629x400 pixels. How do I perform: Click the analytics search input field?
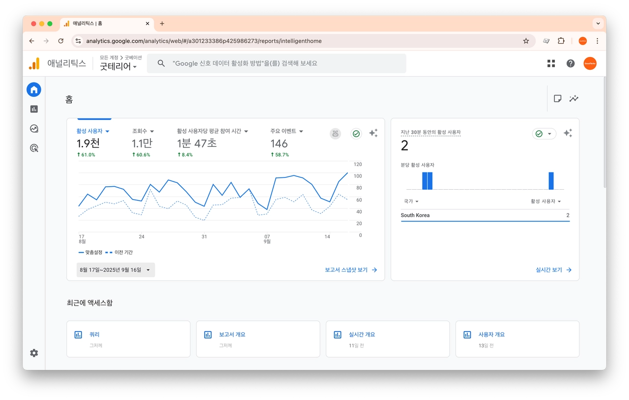tap(285, 63)
